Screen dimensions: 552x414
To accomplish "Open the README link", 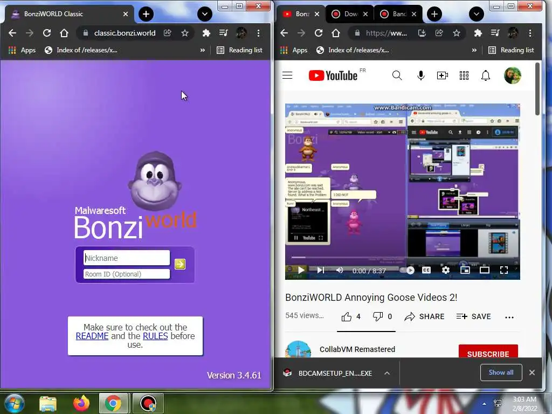I will (x=92, y=336).
